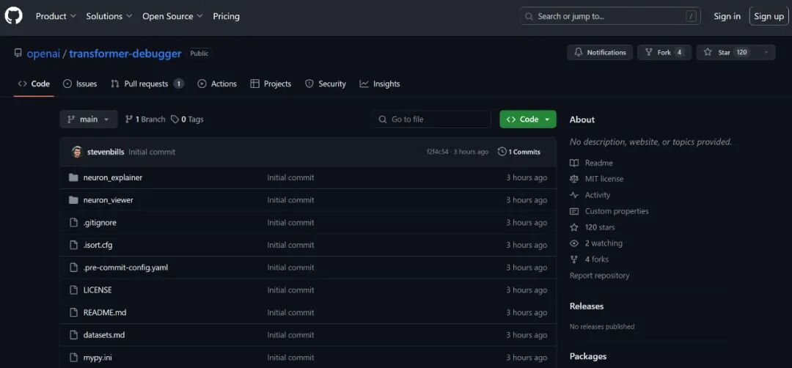Open Initial commit message in neuron_viewer row
The height and width of the screenshot is (368, 792).
(x=290, y=200)
